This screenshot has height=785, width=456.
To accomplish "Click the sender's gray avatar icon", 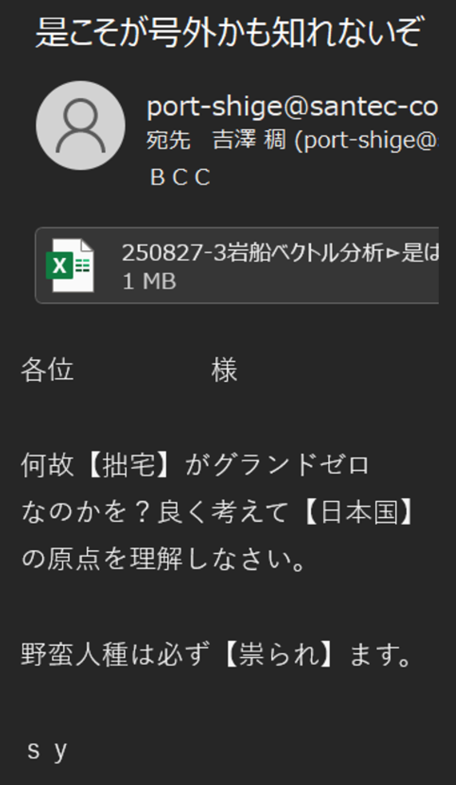I will pos(81,126).
